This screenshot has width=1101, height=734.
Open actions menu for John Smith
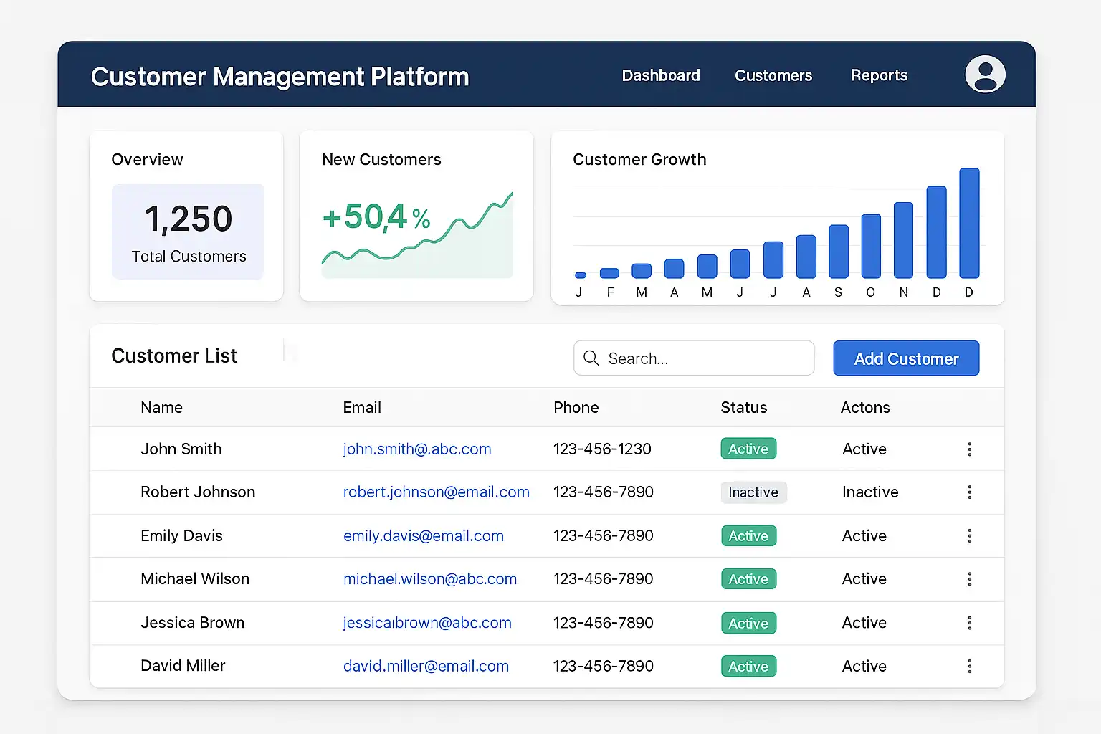pos(969,449)
